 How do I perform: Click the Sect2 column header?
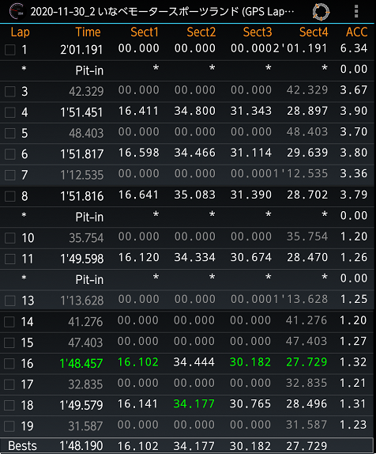click(x=201, y=32)
